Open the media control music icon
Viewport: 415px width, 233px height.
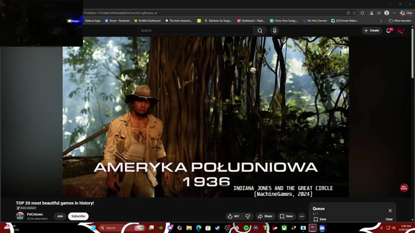371,13
